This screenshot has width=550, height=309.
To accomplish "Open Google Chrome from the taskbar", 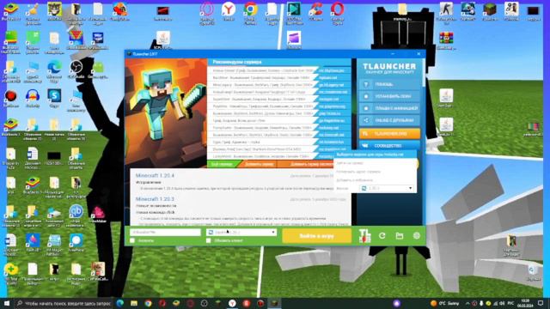I will [148, 303].
